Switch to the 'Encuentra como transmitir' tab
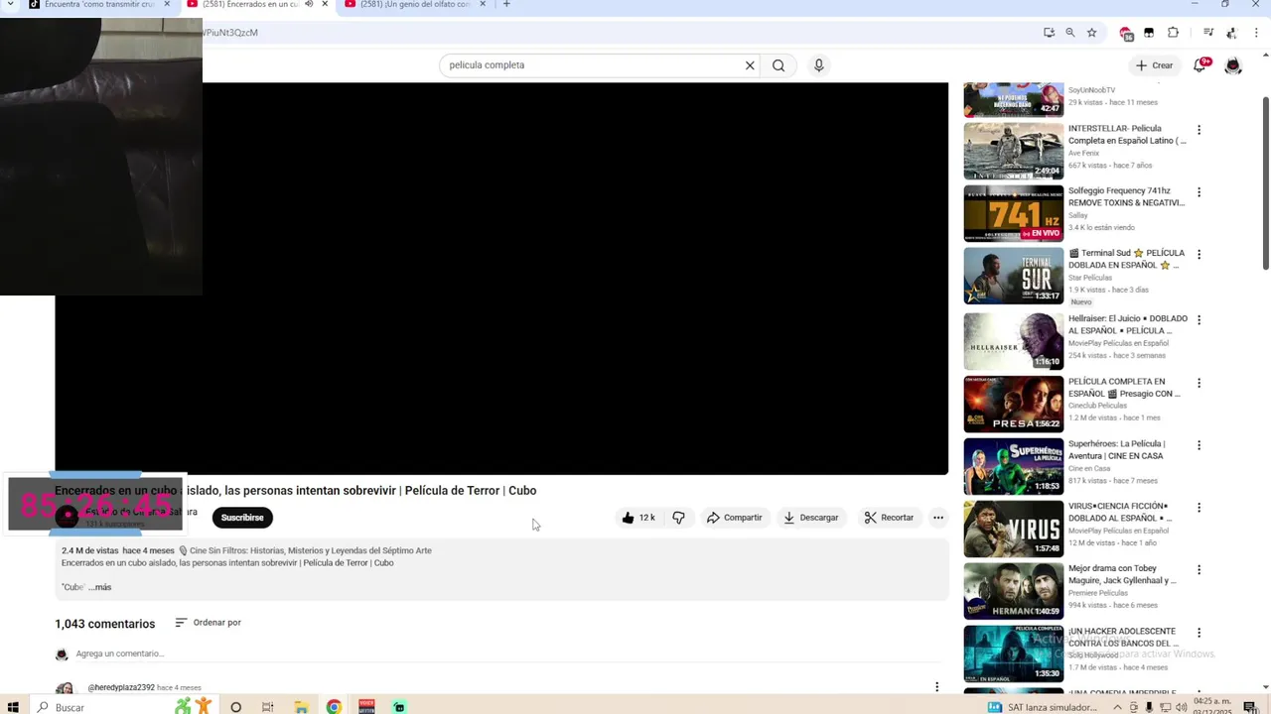Viewport: 1271px width, 714px height. click(99, 5)
